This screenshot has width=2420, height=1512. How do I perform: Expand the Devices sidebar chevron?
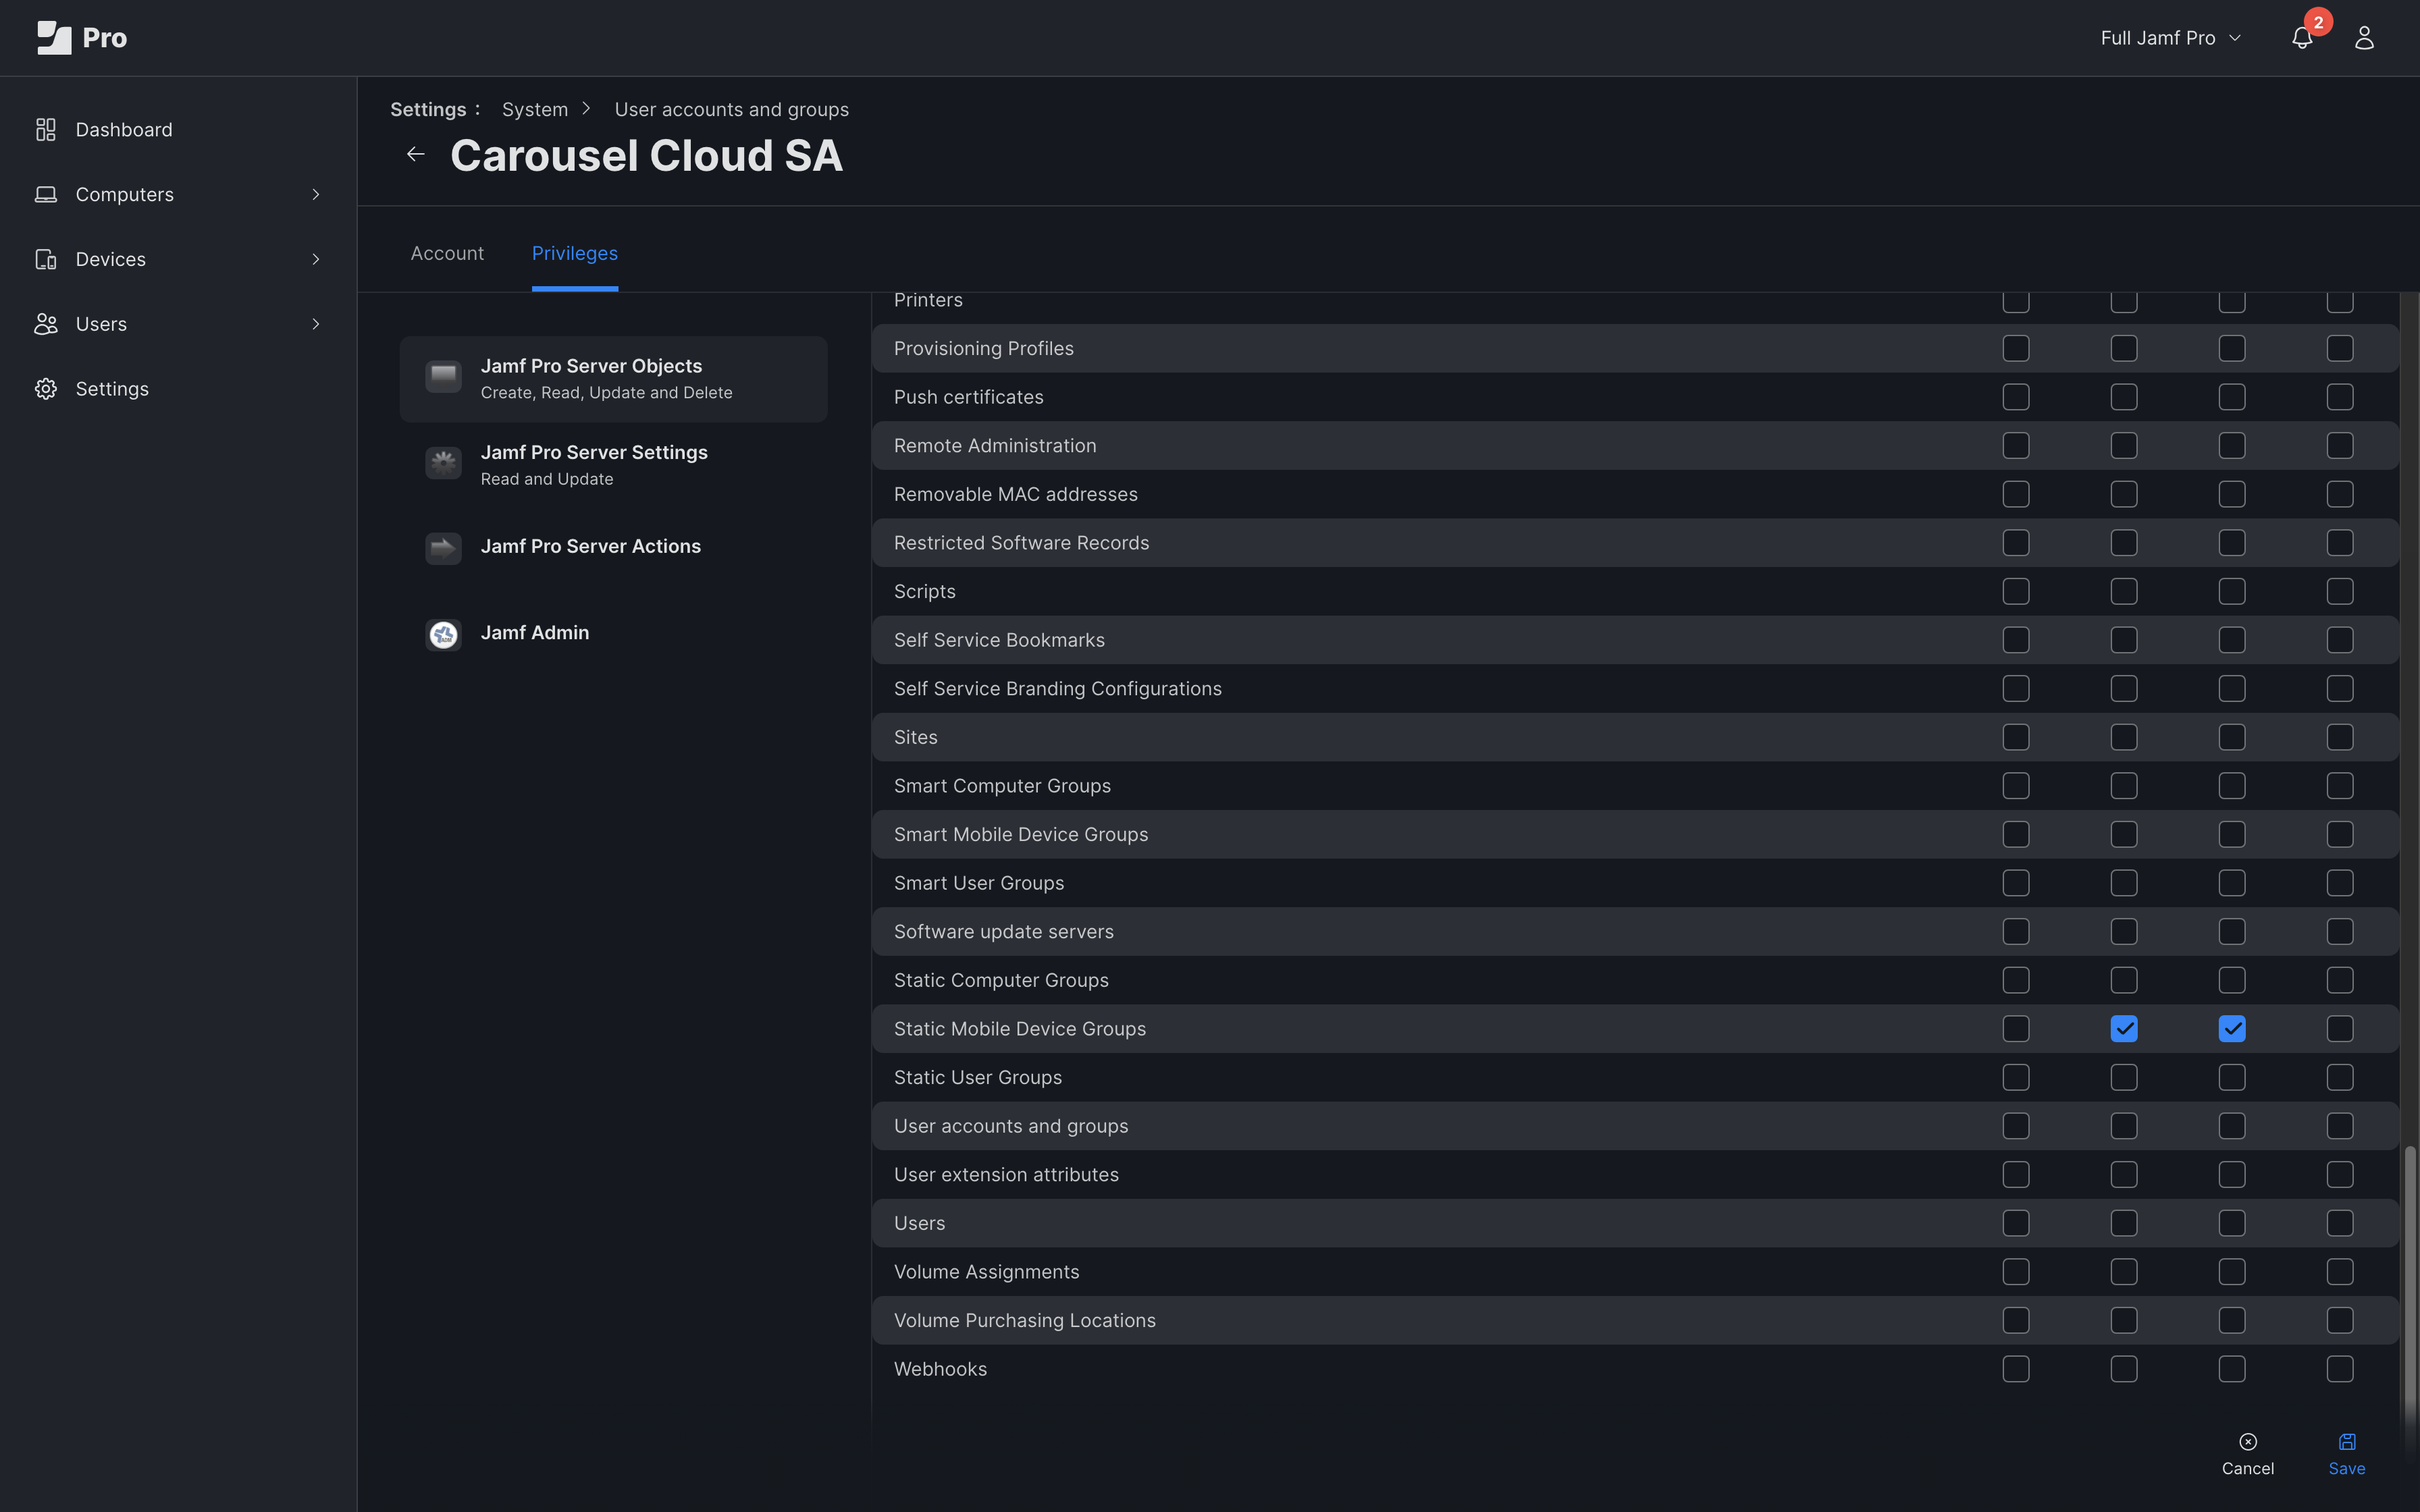(316, 259)
